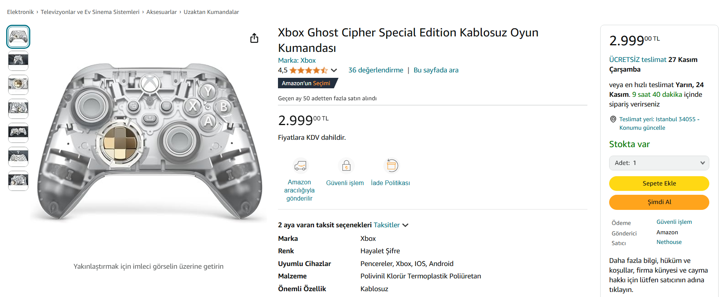Open the Adet quantity dropdown
The width and height of the screenshot is (719, 297).
(x=659, y=163)
